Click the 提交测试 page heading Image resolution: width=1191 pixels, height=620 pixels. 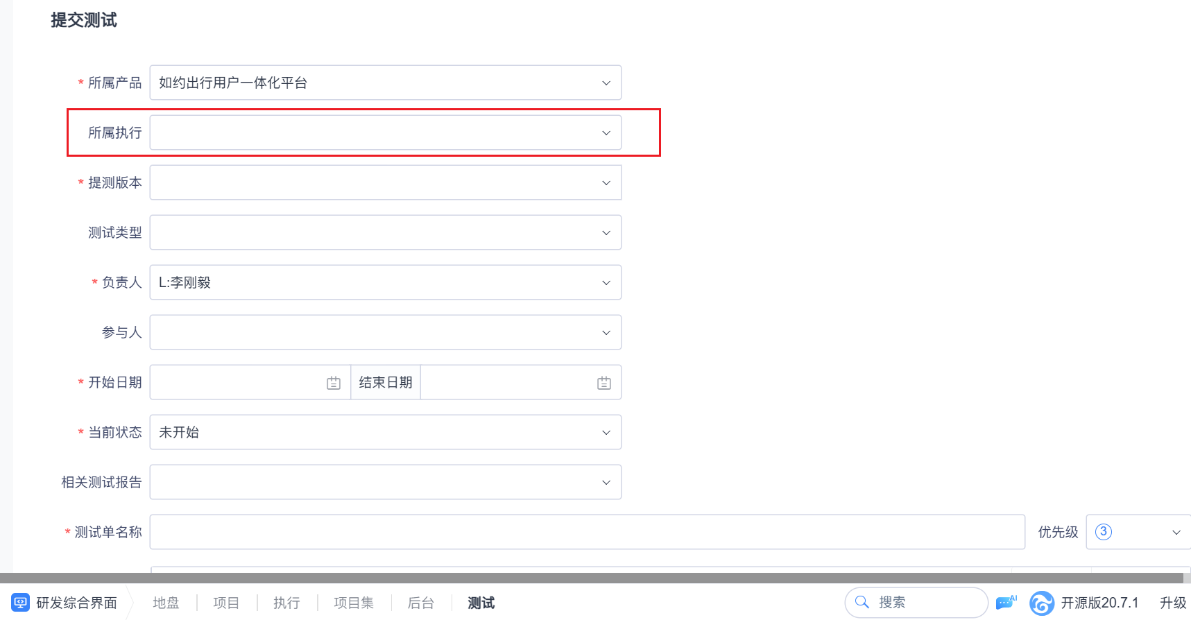pyautogui.click(x=84, y=20)
